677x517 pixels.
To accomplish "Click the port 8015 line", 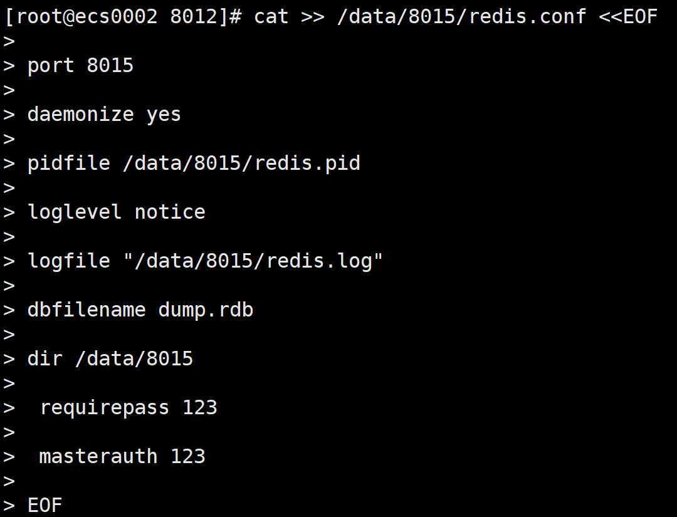I will [x=80, y=66].
